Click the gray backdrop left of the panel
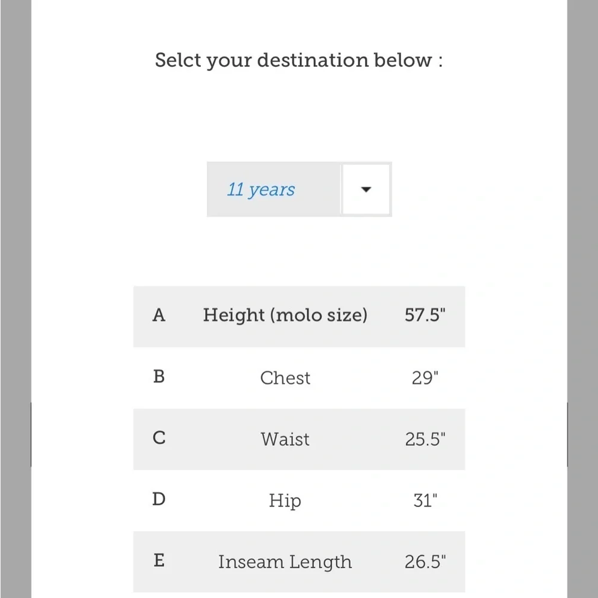Viewport: 598px width, 598px height. pos(16,299)
